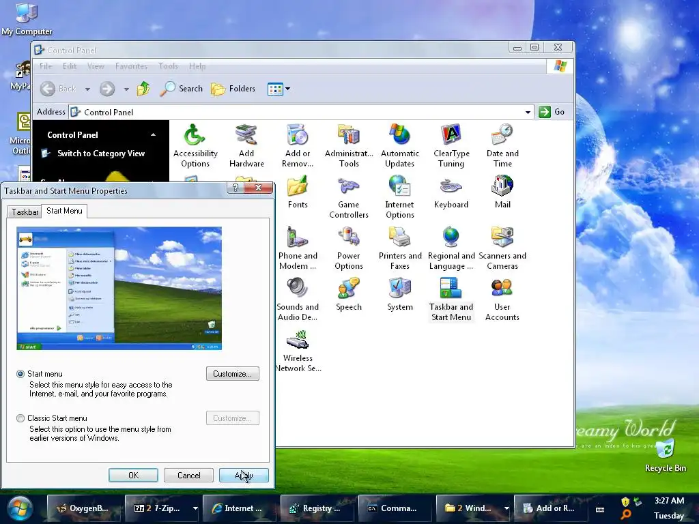Open the Mail applet icon
Screen dimensions: 699x524
click(502, 192)
